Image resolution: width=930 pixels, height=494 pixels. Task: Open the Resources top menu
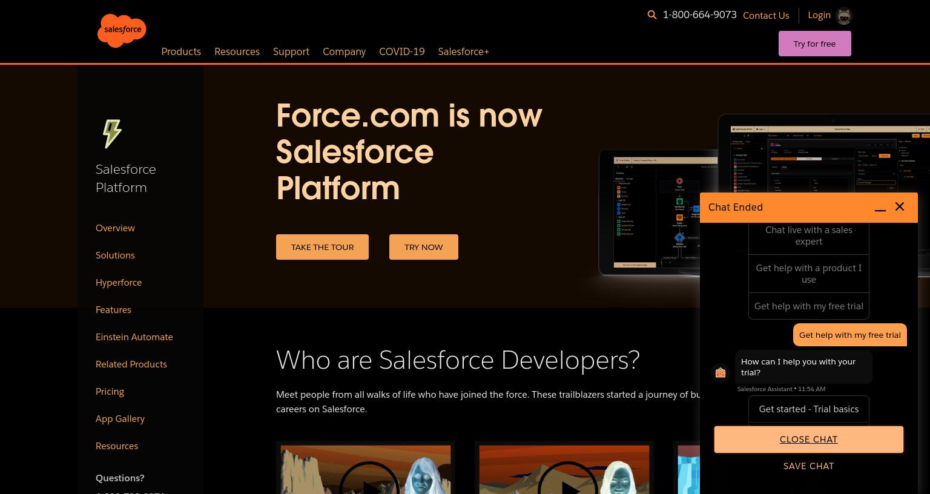(237, 51)
